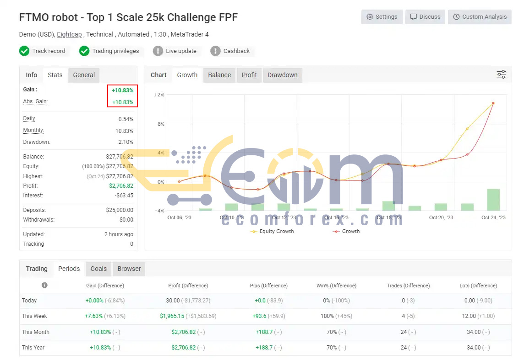
Task: Switch chart to Profit tab
Action: (x=249, y=75)
